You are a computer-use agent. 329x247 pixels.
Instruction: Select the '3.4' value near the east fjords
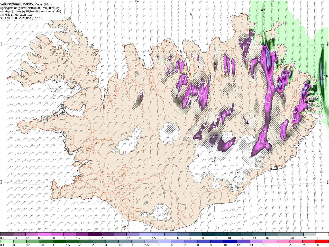296,112
